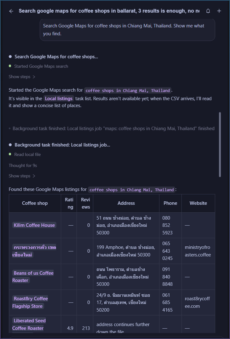Click roast8rycoffee.com website text
Viewport: 230px width, 339px height.
(x=197, y=302)
